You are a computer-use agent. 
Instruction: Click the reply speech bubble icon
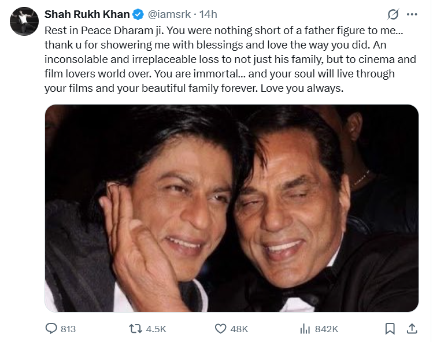51,329
